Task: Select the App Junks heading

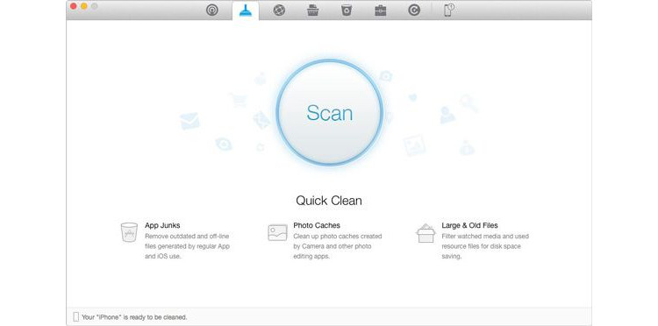Action: point(162,225)
